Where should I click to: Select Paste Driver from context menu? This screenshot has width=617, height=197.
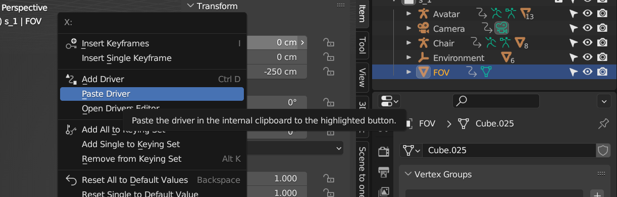[x=151, y=94]
